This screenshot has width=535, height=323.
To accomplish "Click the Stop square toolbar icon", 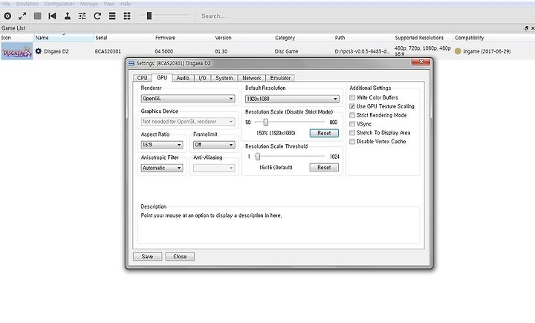I will point(38,16).
